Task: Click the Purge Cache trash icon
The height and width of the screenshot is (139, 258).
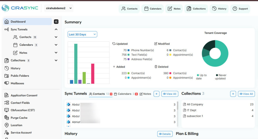Action: pyautogui.click(x=7, y=118)
